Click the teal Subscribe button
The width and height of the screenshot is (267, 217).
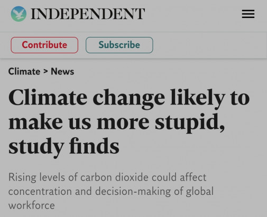[119, 45]
